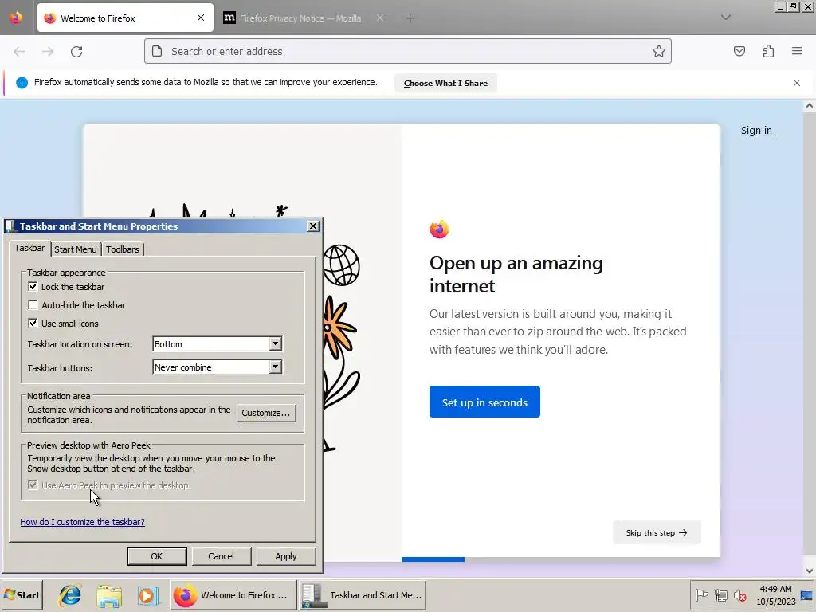Toggle the Use small icons checkbox

click(33, 324)
